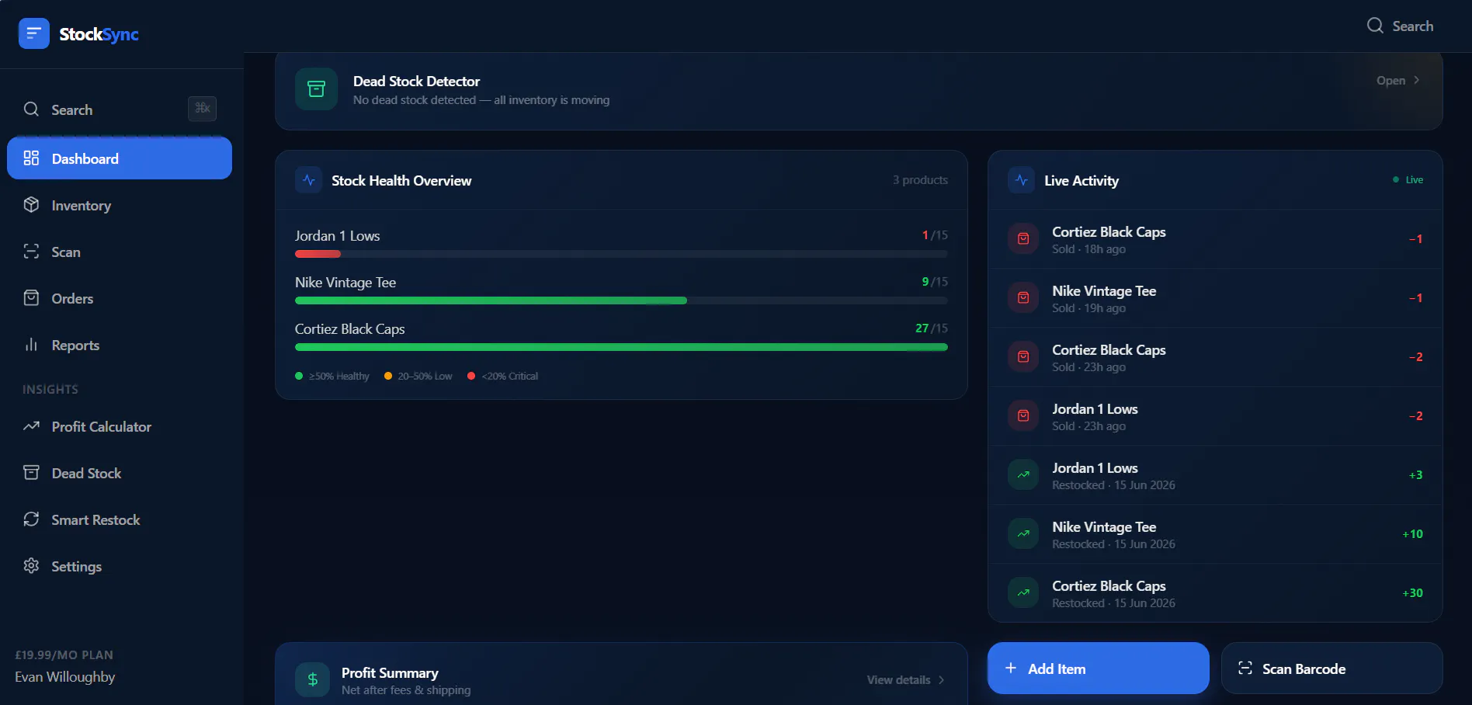Click the Nike Vintage Tee restocked icon
This screenshot has width=1472, height=705.
pos(1023,534)
